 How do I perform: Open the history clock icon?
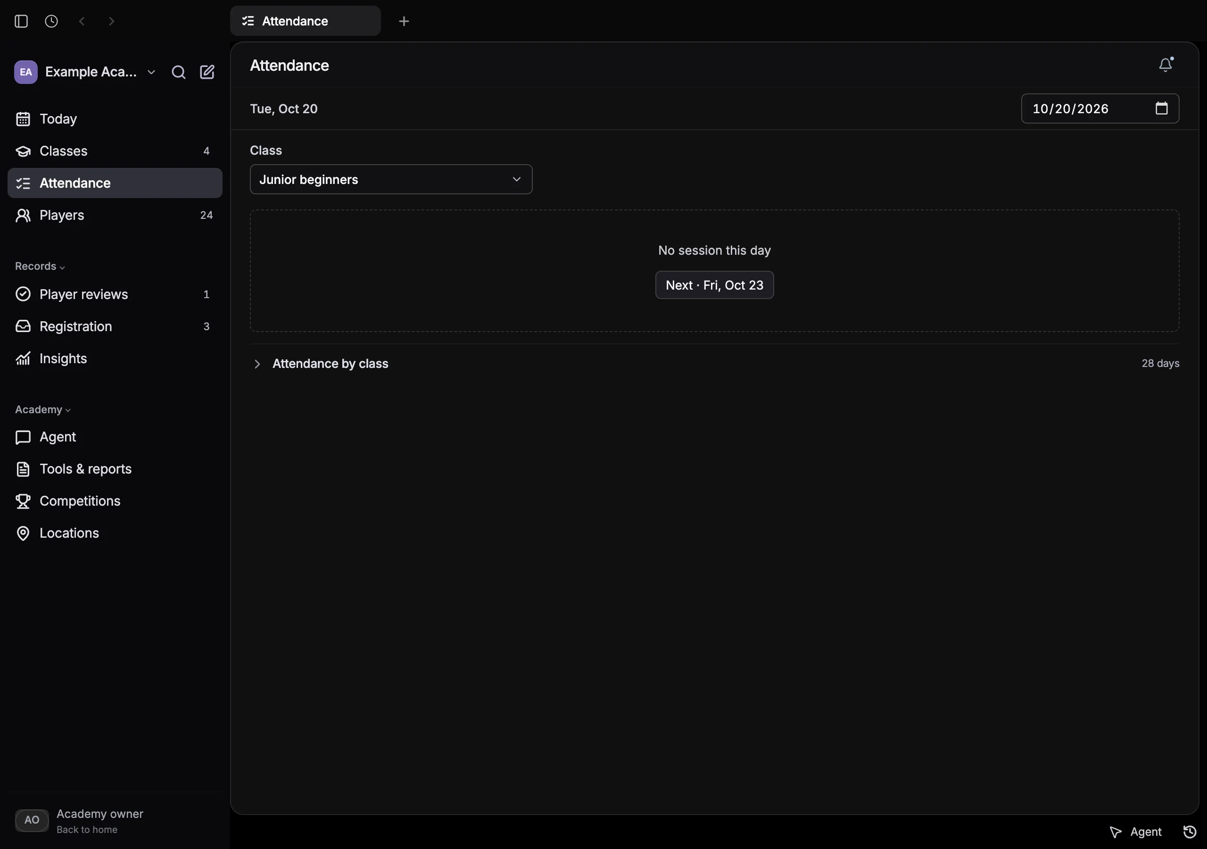(x=51, y=21)
